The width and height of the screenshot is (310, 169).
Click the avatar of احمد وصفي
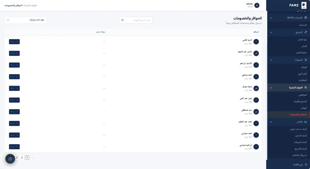click(256, 77)
